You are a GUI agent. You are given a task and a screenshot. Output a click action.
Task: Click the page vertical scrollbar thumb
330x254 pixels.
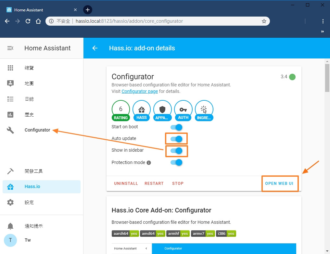click(x=327, y=78)
